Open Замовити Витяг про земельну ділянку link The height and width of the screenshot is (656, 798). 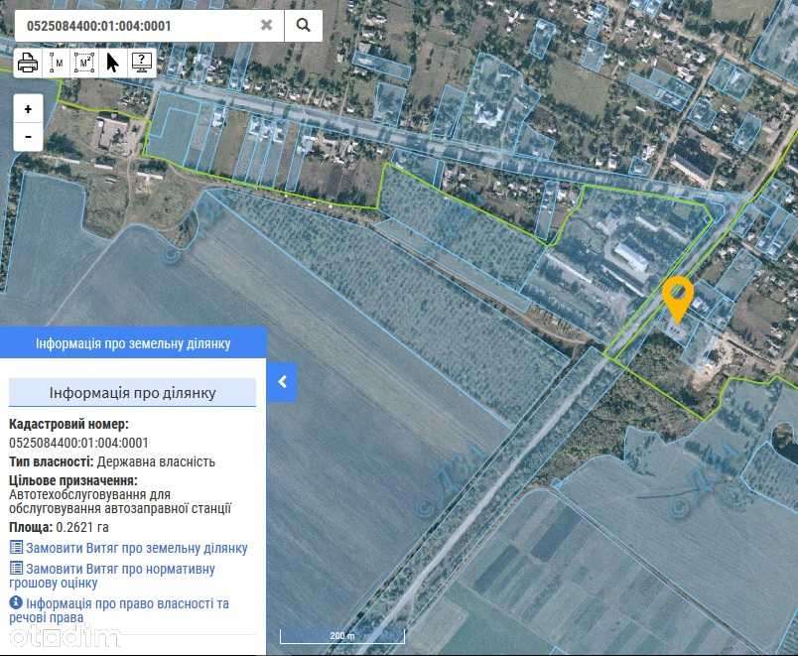(136, 548)
